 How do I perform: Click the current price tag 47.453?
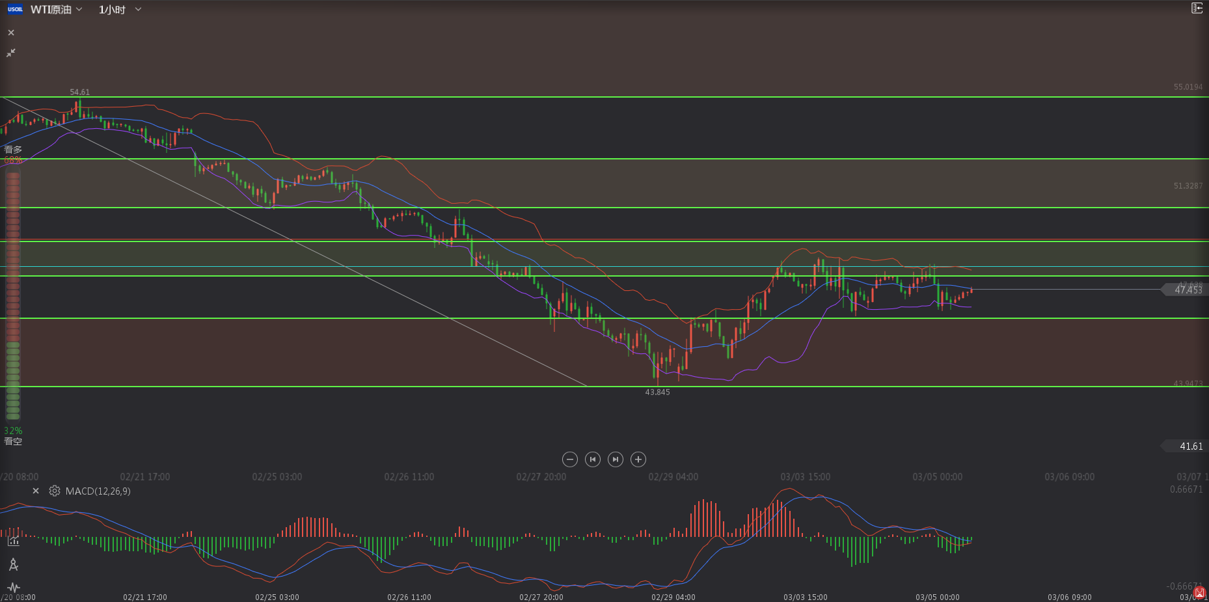1186,290
